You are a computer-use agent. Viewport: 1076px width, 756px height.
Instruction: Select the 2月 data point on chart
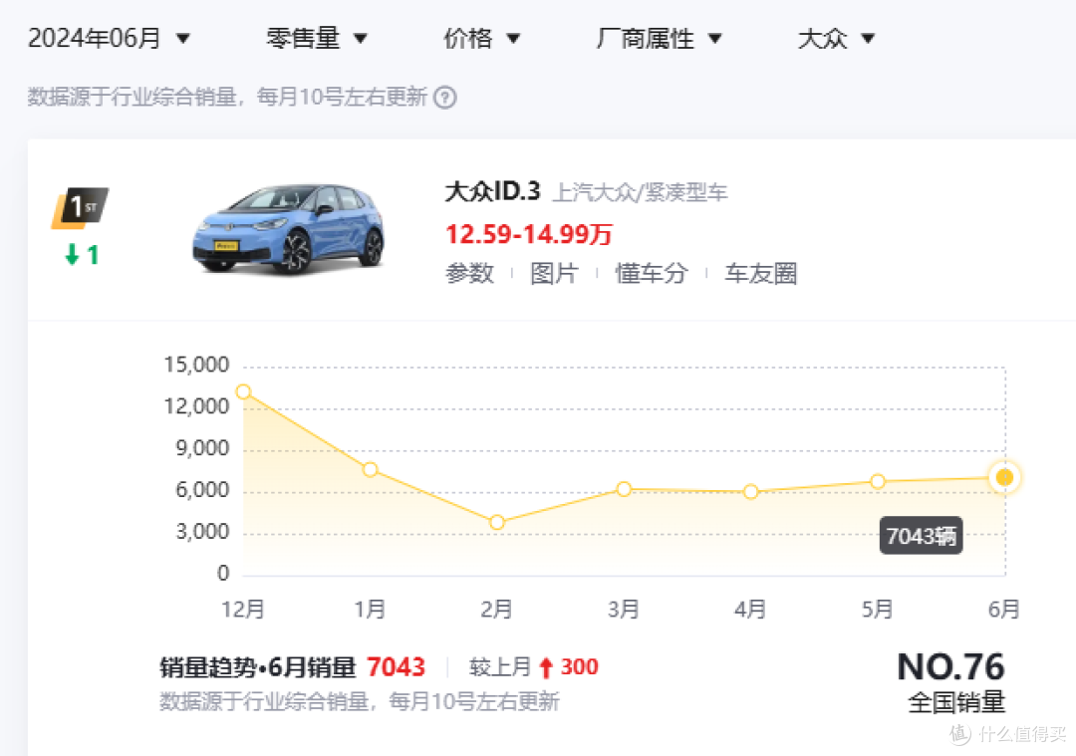pos(497,523)
